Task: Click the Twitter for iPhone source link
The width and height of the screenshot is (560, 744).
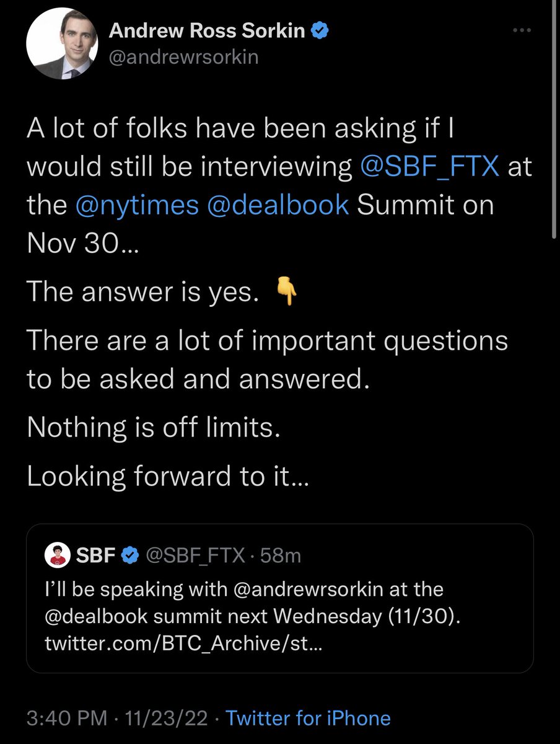Action: [x=308, y=718]
